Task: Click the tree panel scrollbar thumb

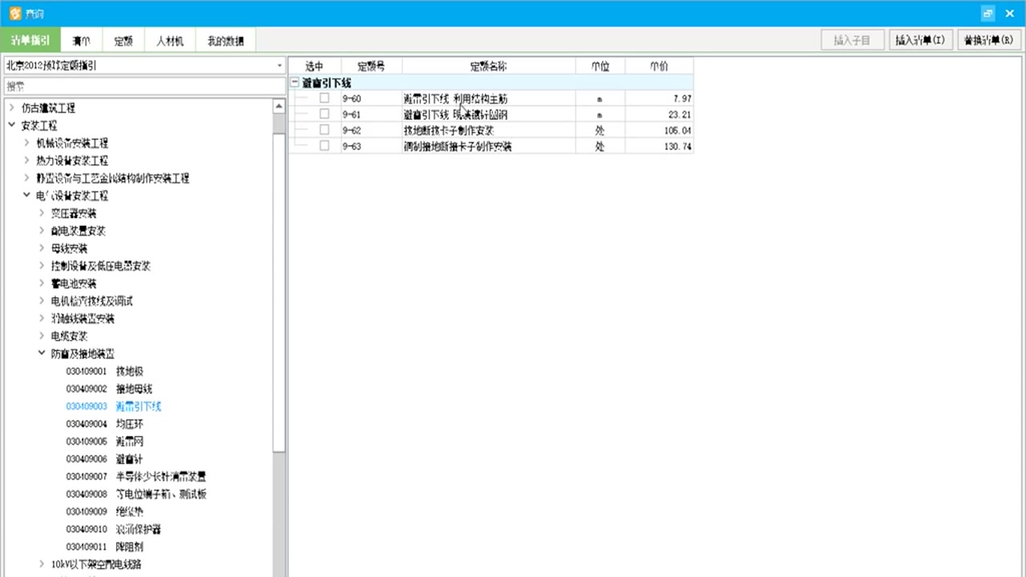Action: (x=279, y=293)
